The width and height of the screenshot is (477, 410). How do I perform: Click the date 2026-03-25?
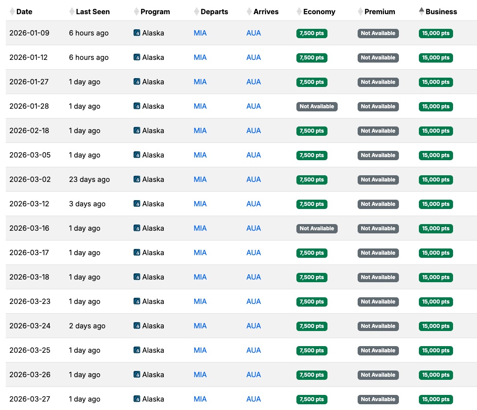point(30,350)
